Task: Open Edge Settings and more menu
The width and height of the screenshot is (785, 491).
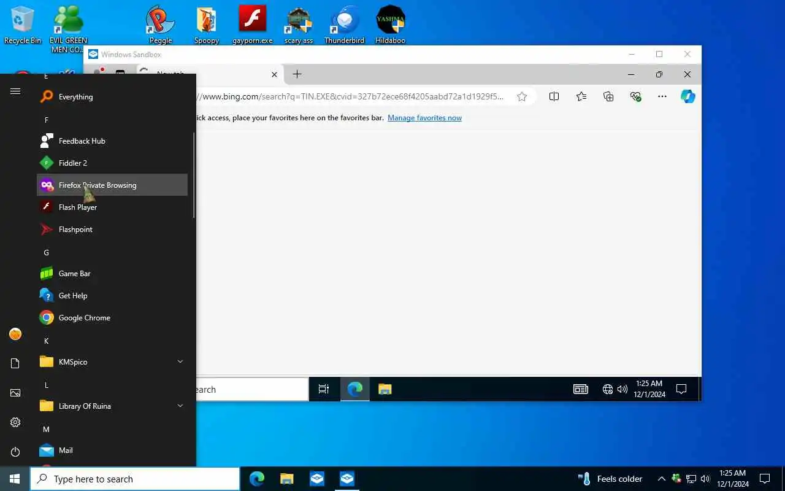Action: coord(662,96)
